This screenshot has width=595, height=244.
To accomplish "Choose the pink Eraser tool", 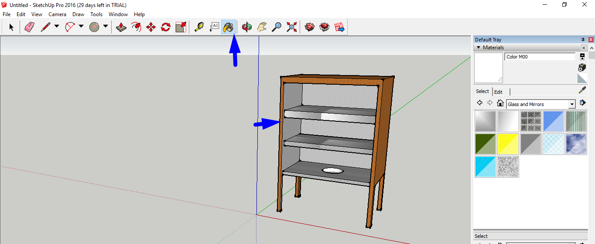I will click(29, 27).
